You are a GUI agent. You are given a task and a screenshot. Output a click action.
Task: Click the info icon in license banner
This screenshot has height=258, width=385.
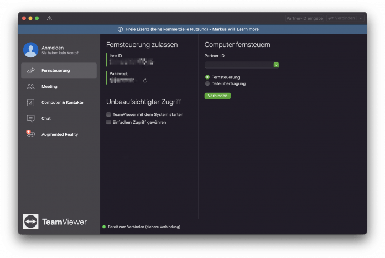(121, 29)
